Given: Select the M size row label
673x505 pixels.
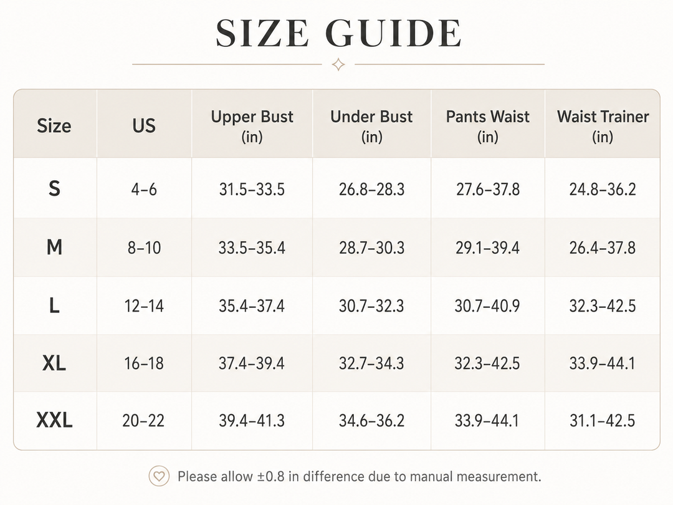Looking at the screenshot, I should [54, 248].
